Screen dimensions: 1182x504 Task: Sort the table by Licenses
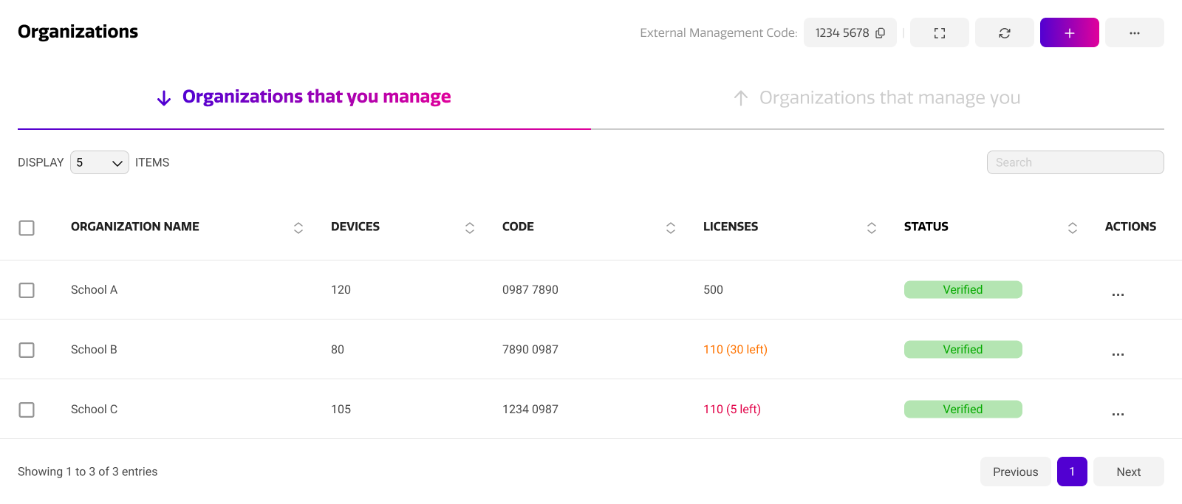(872, 228)
